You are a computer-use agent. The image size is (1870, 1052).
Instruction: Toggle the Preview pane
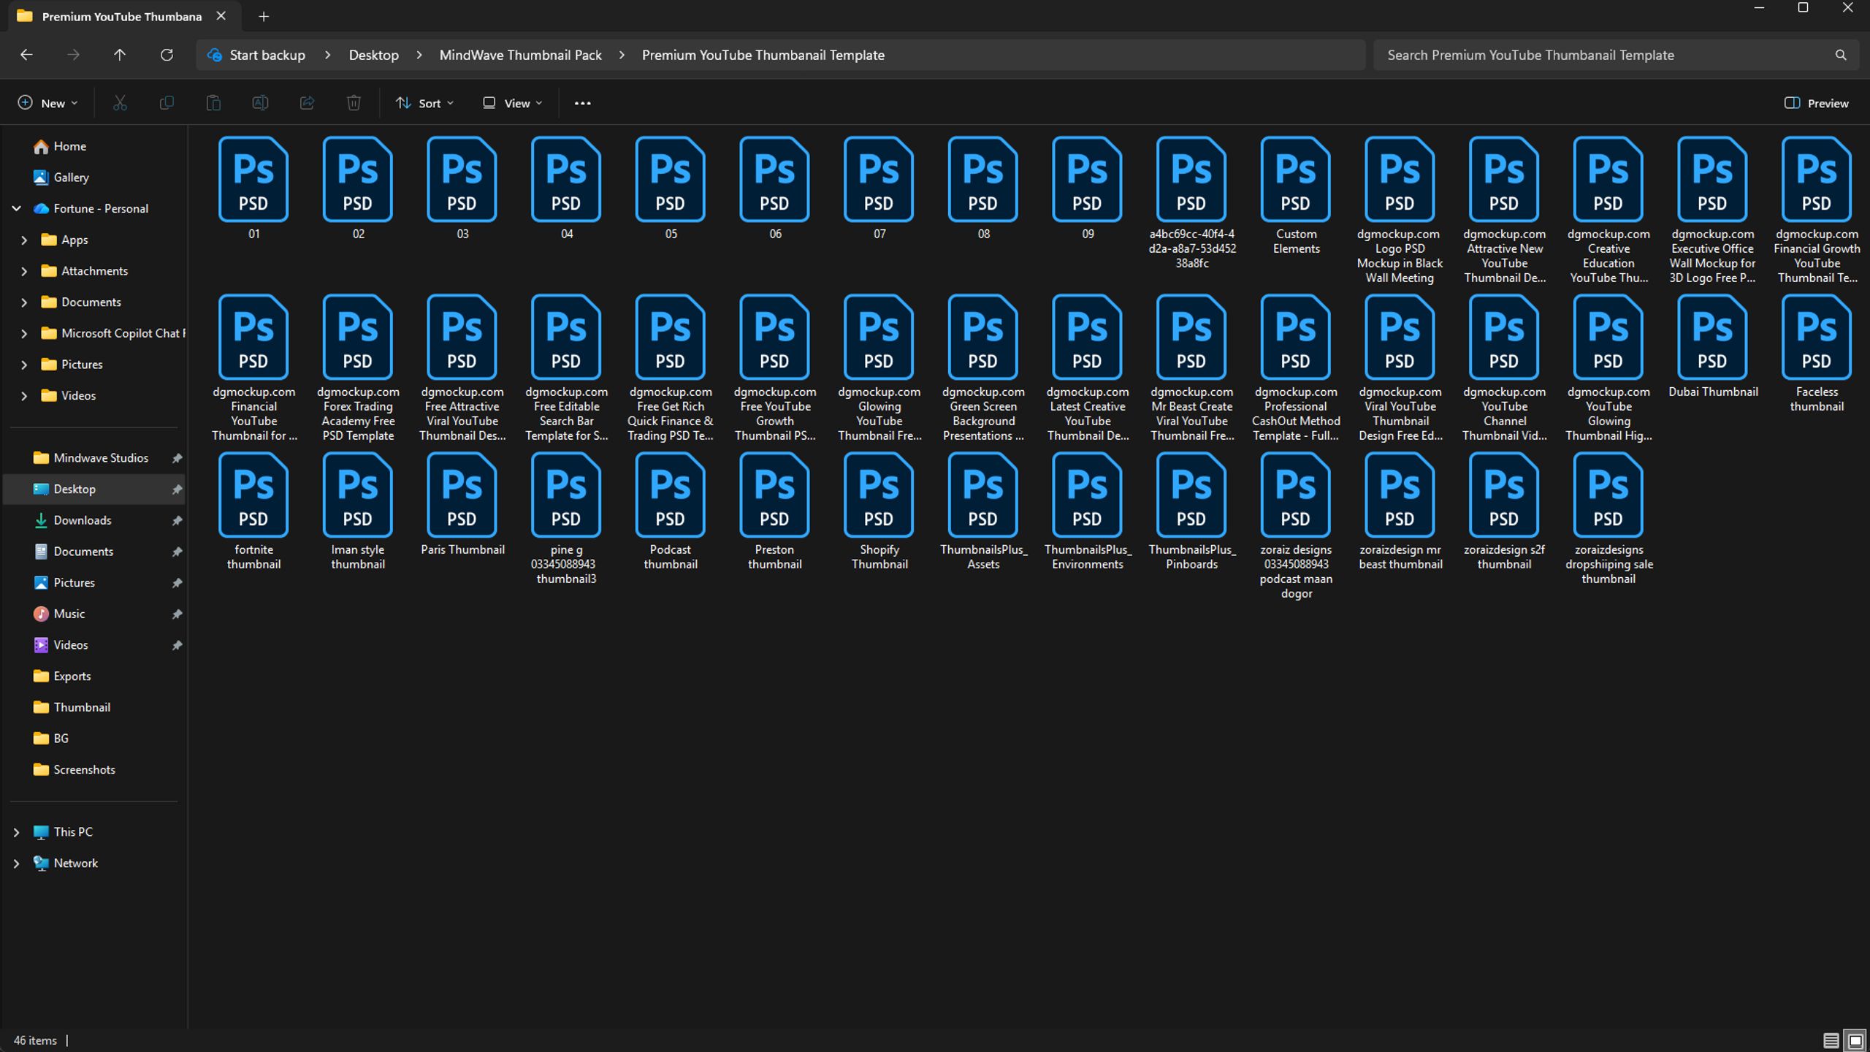[x=1817, y=103]
